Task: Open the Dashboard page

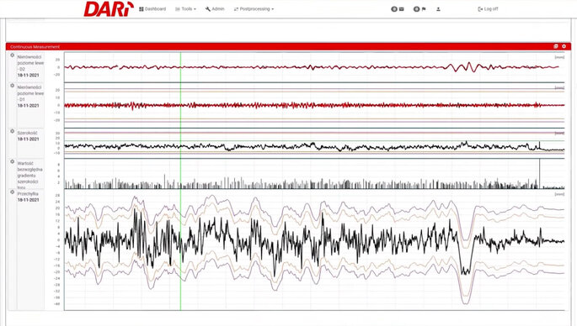Action: pyautogui.click(x=152, y=8)
